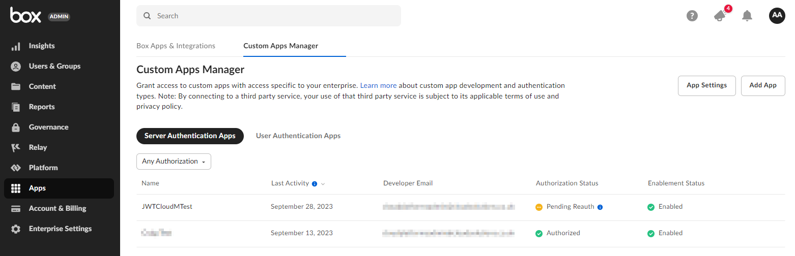This screenshot has height=256, width=795.
Task: Click the Relay icon in sidebar
Action: (16, 148)
